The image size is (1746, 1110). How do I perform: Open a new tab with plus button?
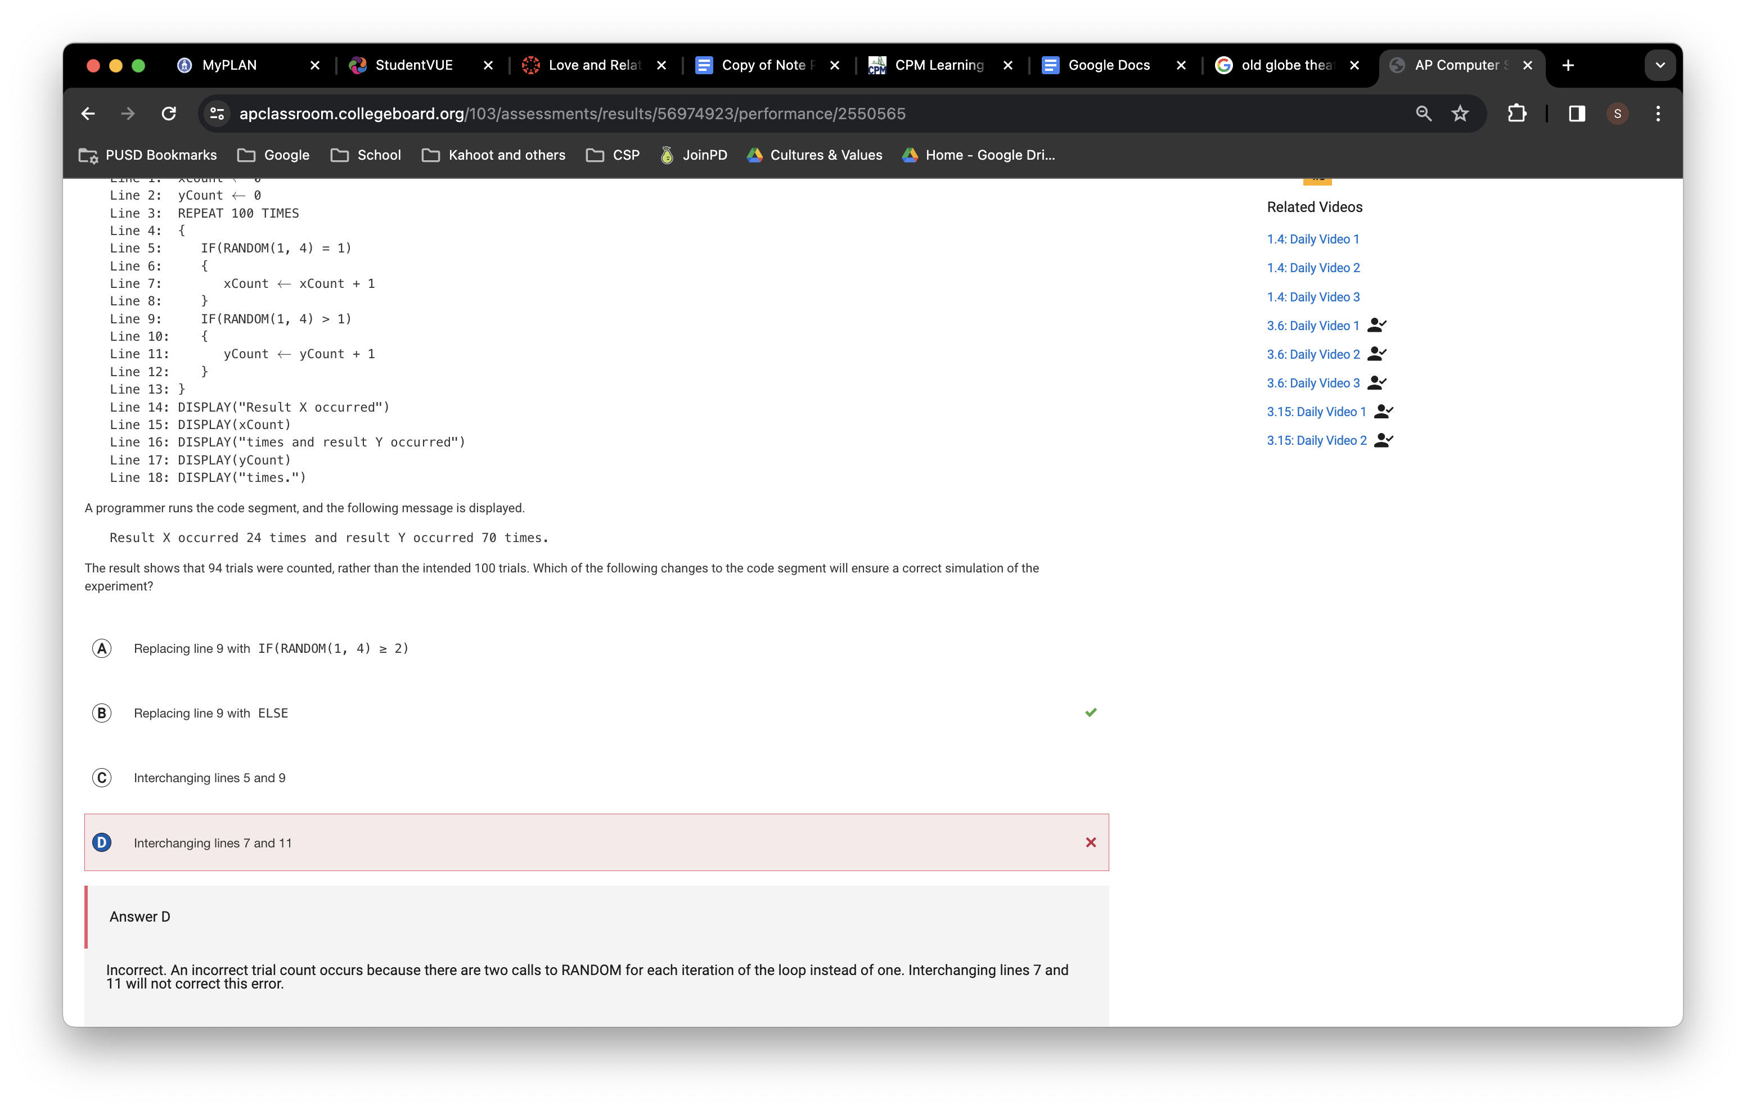pyautogui.click(x=1568, y=65)
